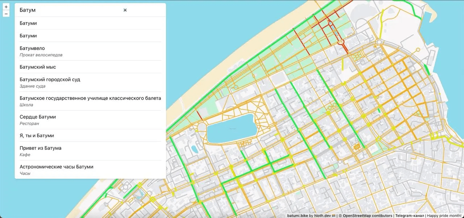Image resolution: width=464 pixels, height=218 pixels.
Task: Zoom in using the plus button
Action: pyautogui.click(x=6, y=7)
